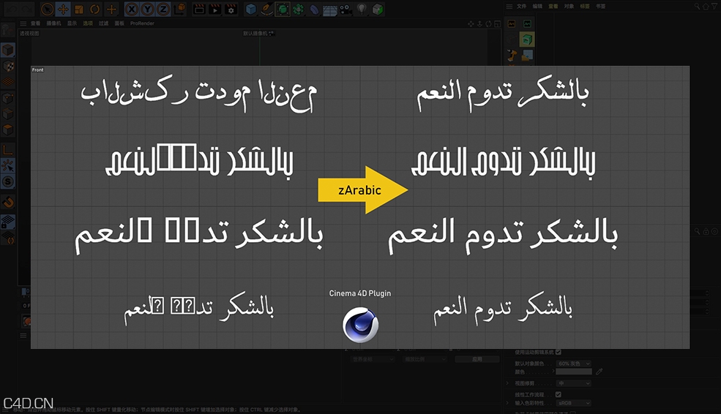Screen dimensions: 721x414
Task: Activate the Move tool
Action: (63, 9)
